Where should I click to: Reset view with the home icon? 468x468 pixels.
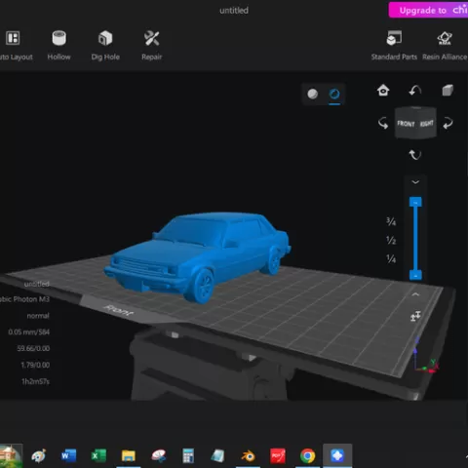point(383,90)
